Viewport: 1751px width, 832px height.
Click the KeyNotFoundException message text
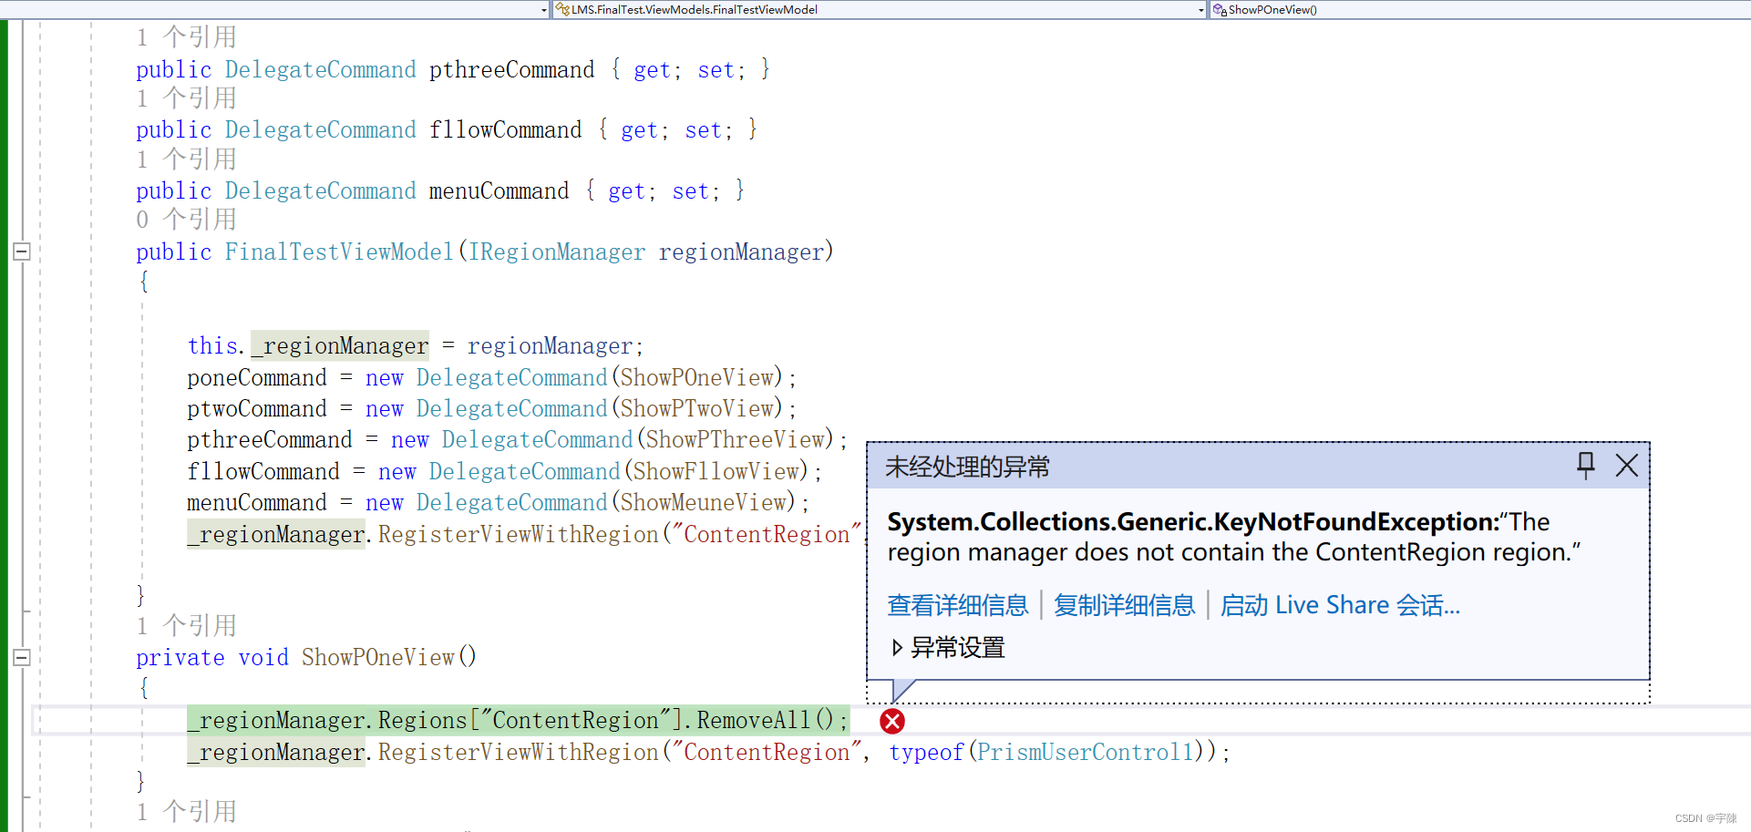(x=1234, y=537)
